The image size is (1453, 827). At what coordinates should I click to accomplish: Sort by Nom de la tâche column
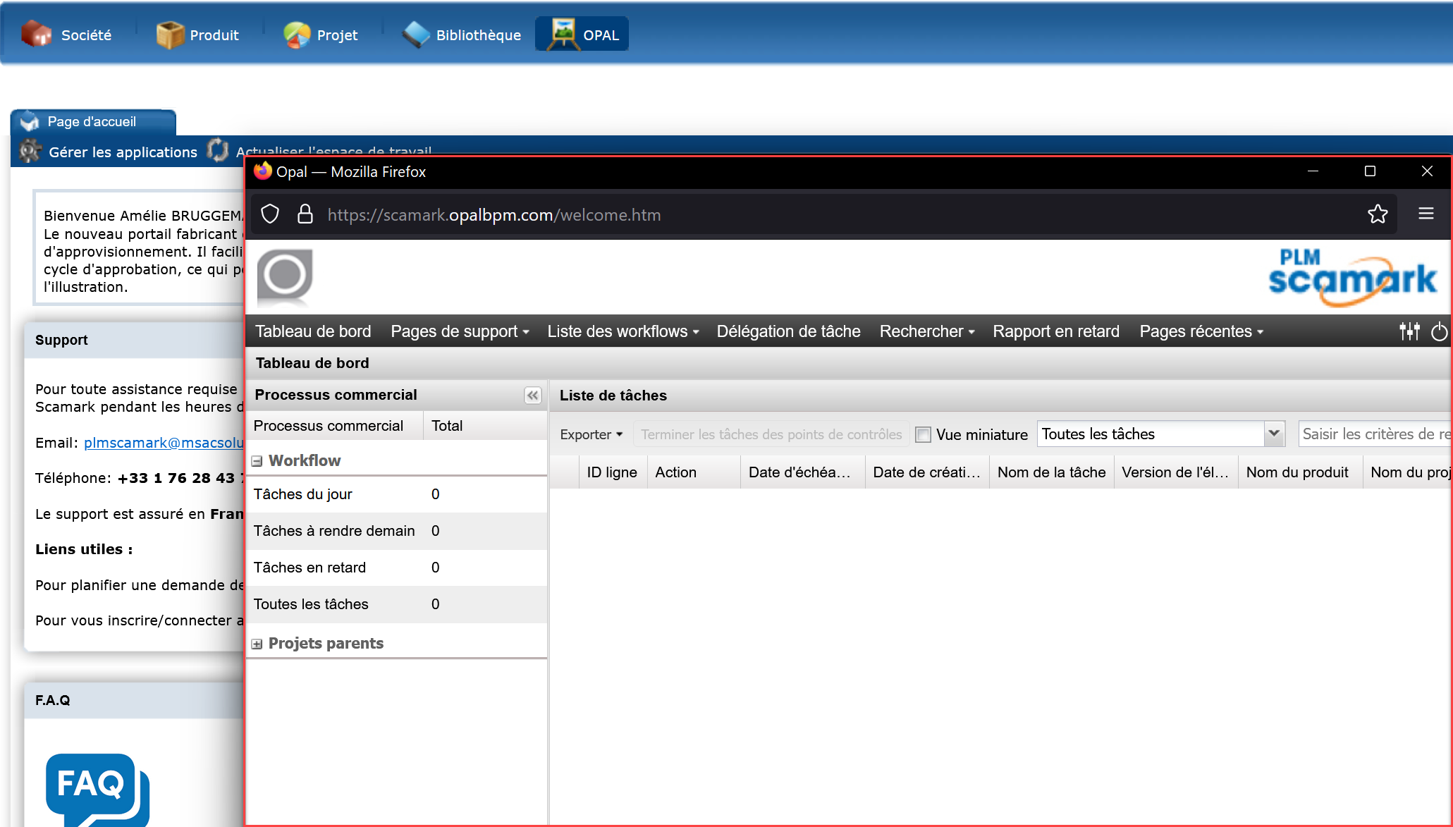(x=1052, y=472)
